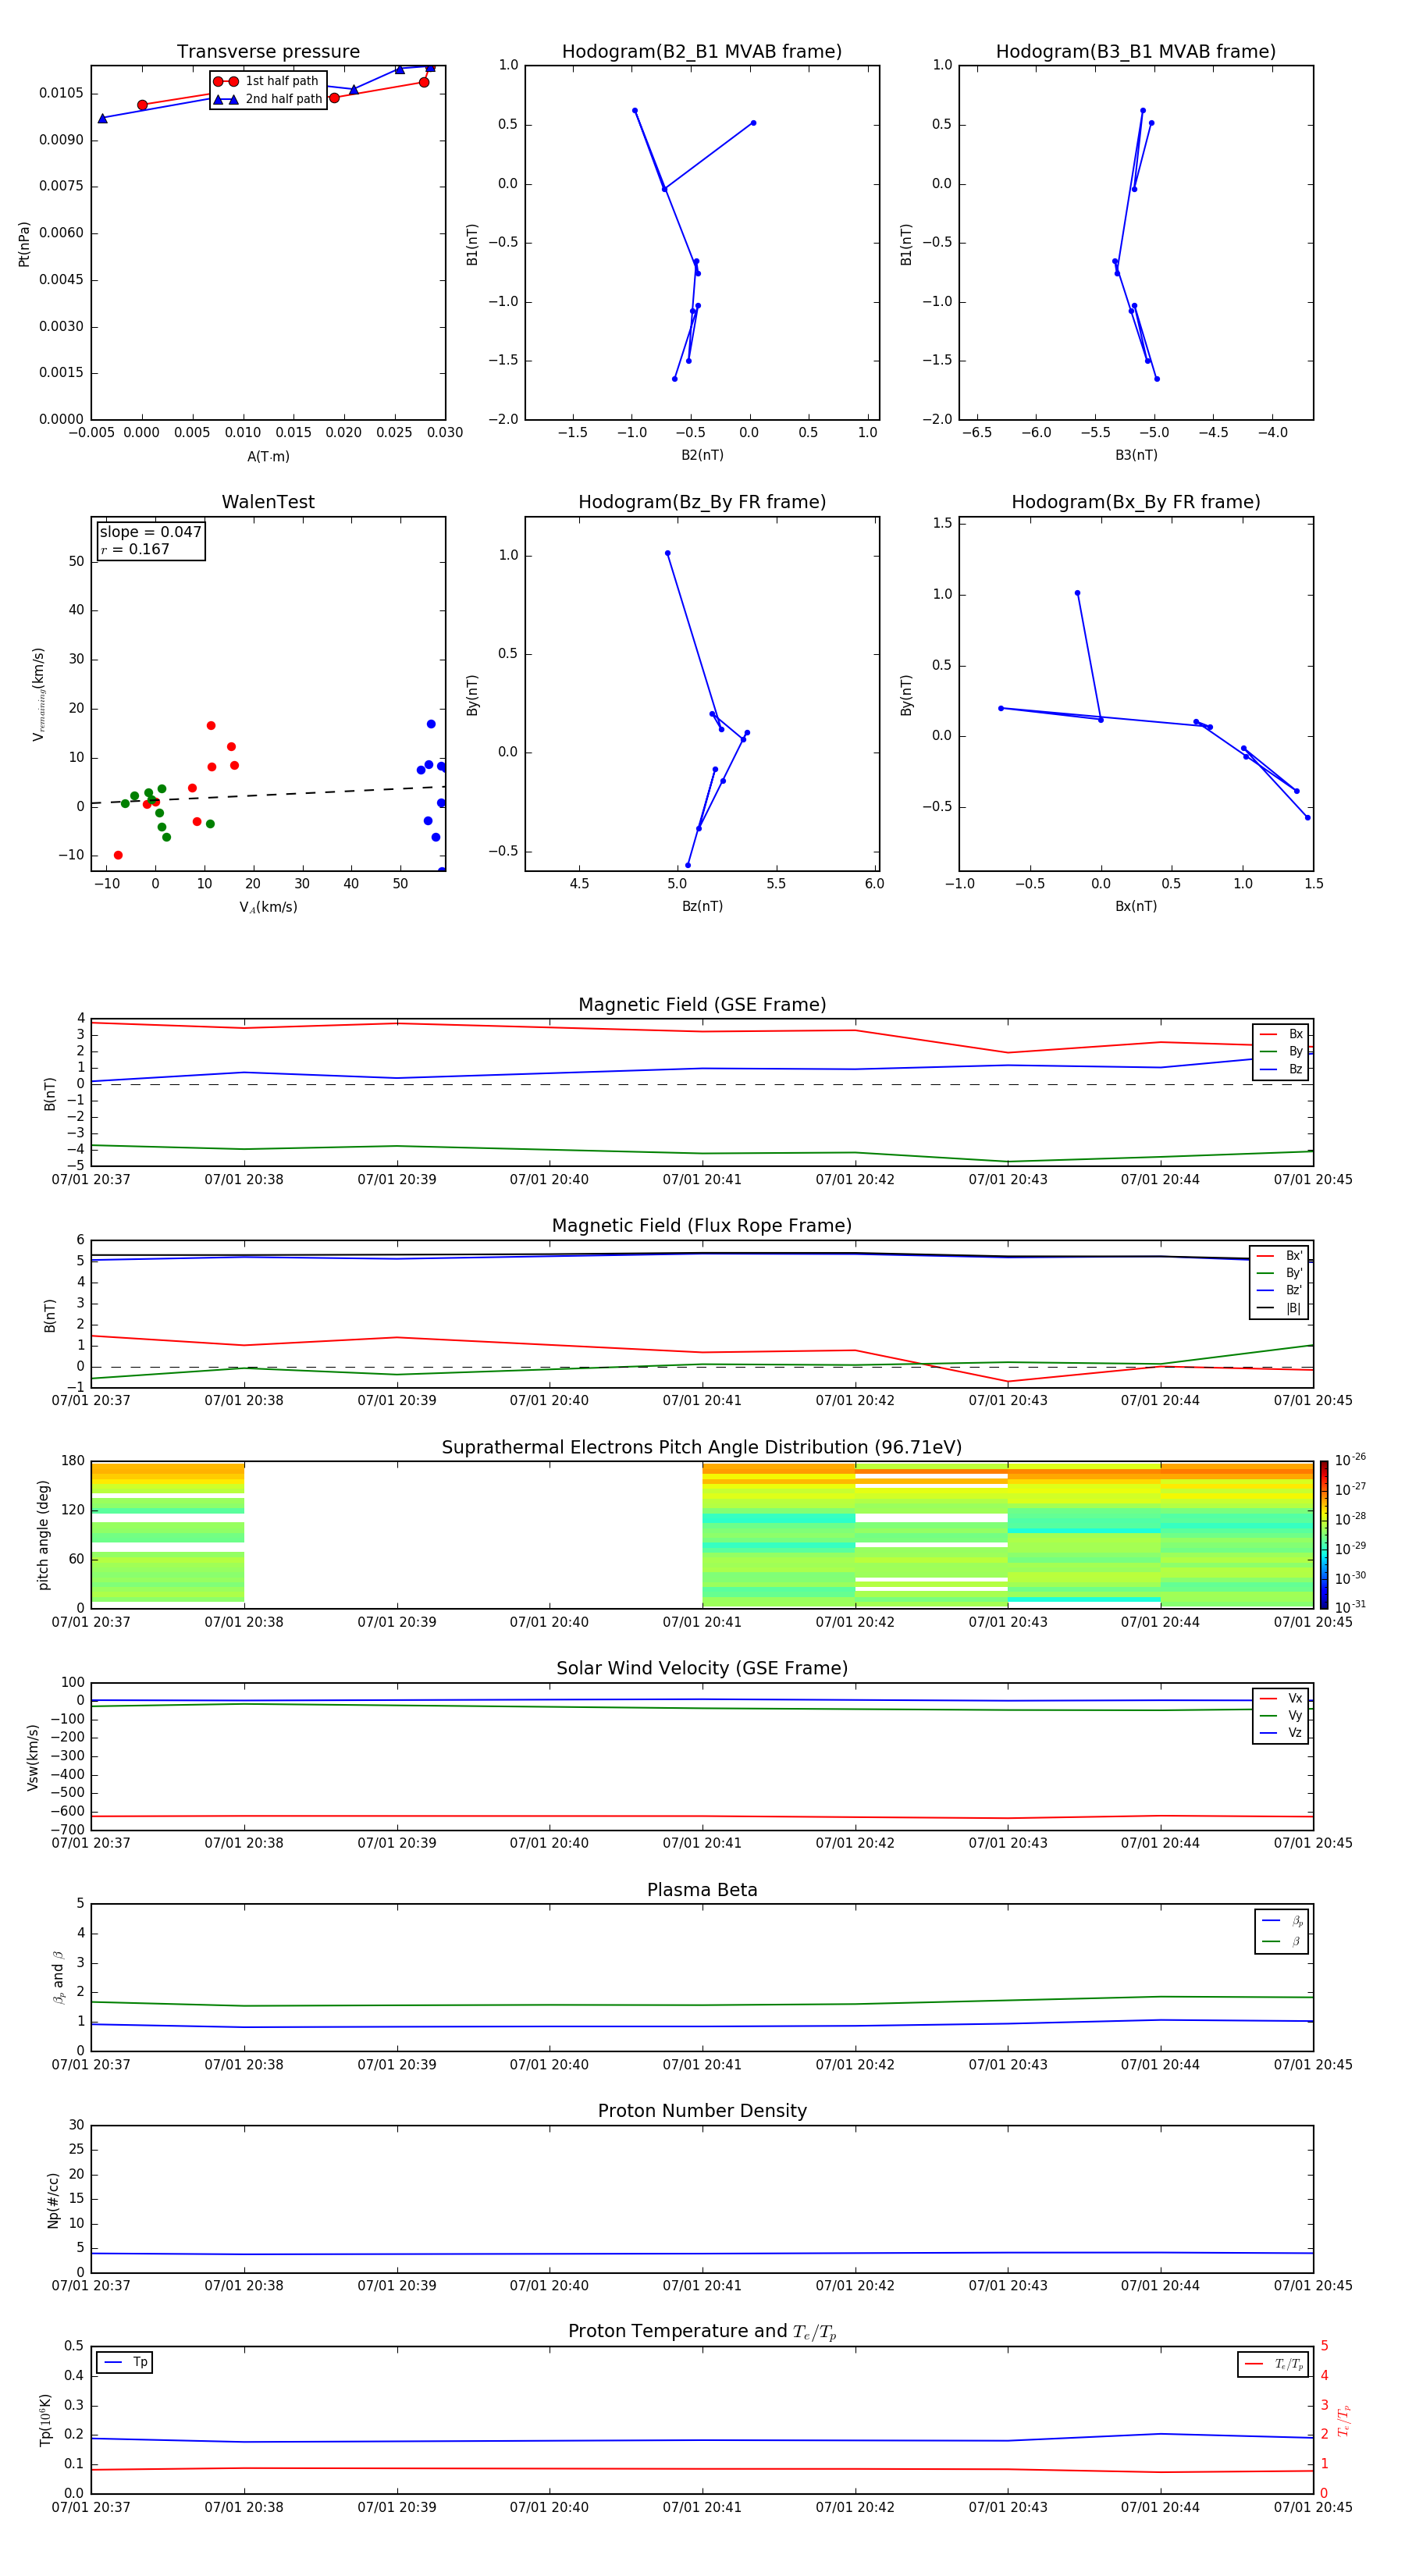Image resolution: width=1405 pixels, height=2576 pixels.
Task: Select the Suprathermal Electrons Pitch Angle Distribution title
Action: click(702, 1448)
